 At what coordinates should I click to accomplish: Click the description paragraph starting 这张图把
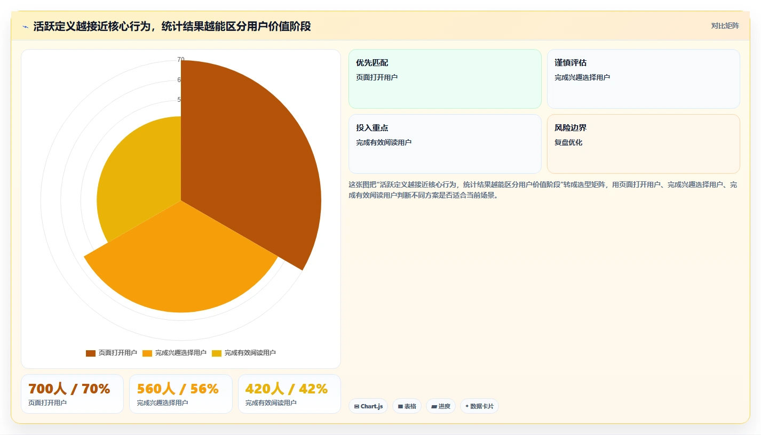[x=543, y=190]
